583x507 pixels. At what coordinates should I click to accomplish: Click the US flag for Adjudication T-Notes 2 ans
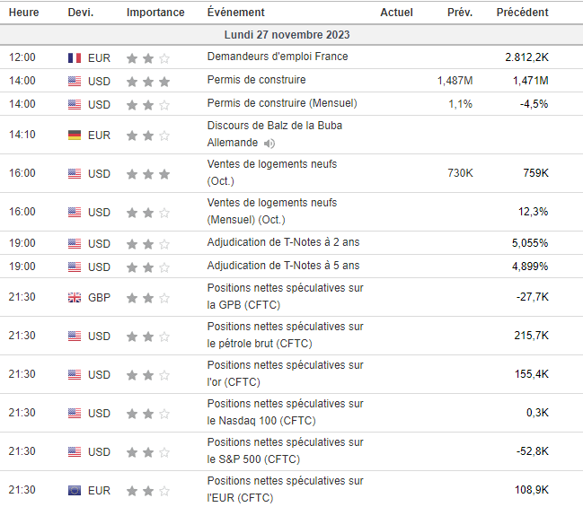(x=75, y=243)
